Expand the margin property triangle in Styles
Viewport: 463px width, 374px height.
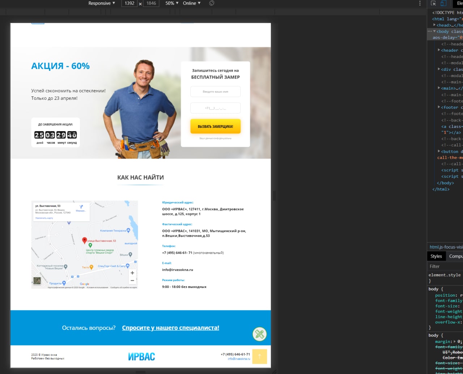pyautogui.click(x=455, y=341)
